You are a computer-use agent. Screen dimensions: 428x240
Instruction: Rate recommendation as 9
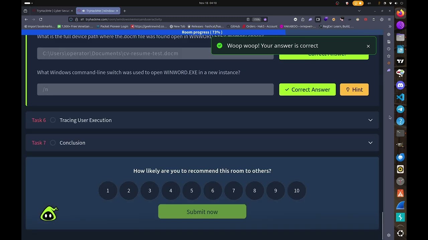[276, 191]
